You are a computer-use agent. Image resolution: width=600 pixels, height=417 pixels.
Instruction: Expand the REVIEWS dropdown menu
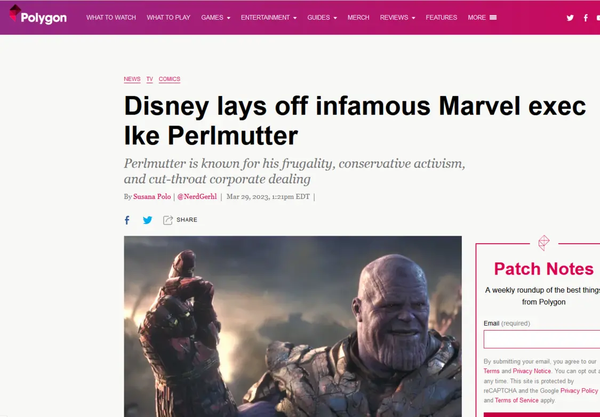click(x=397, y=18)
